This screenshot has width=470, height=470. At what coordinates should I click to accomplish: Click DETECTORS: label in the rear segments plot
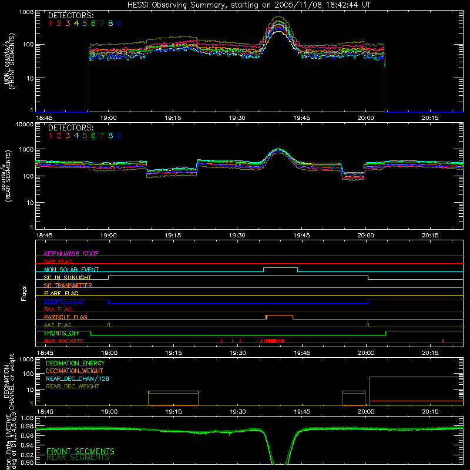pos(70,127)
